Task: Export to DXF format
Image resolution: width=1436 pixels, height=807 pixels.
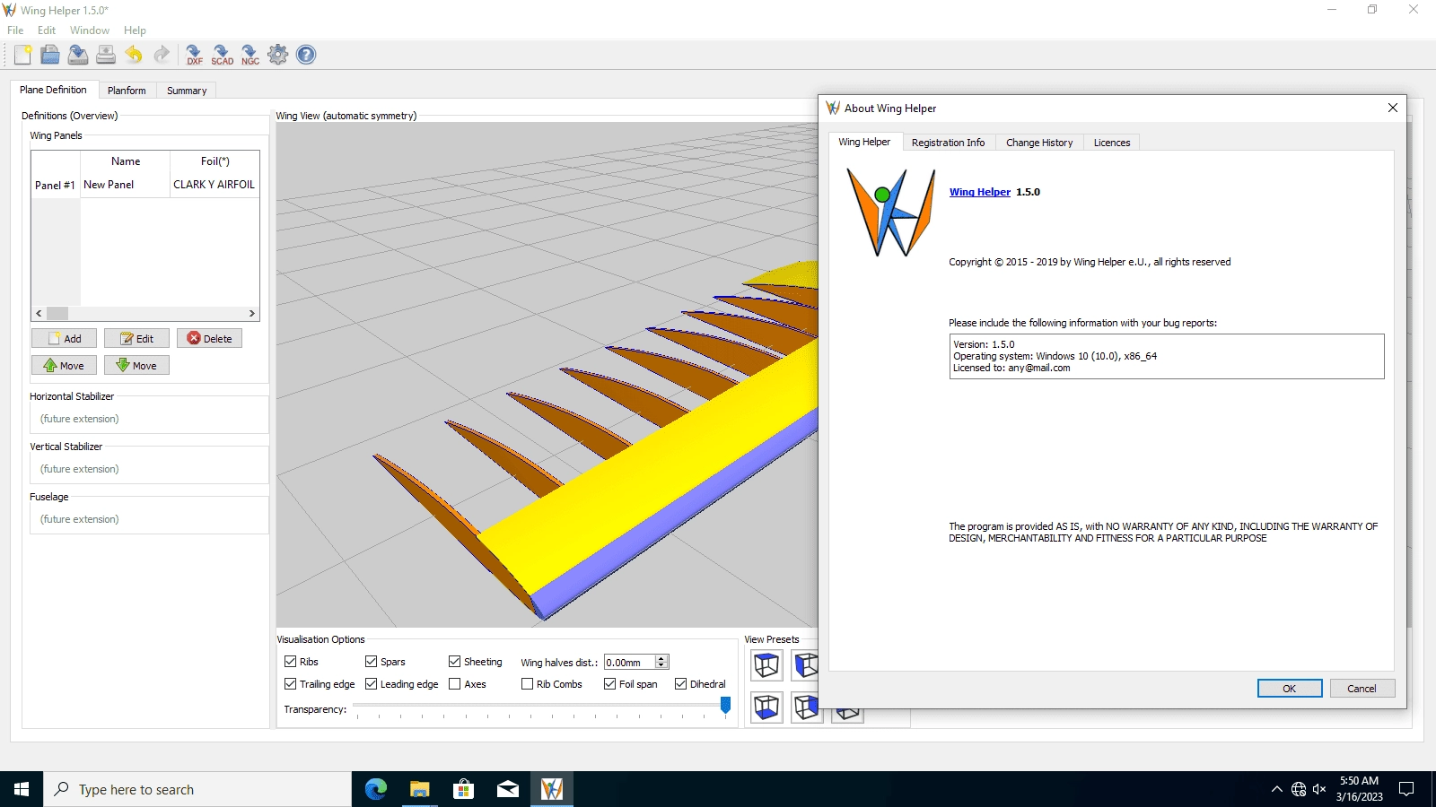Action: coord(194,55)
